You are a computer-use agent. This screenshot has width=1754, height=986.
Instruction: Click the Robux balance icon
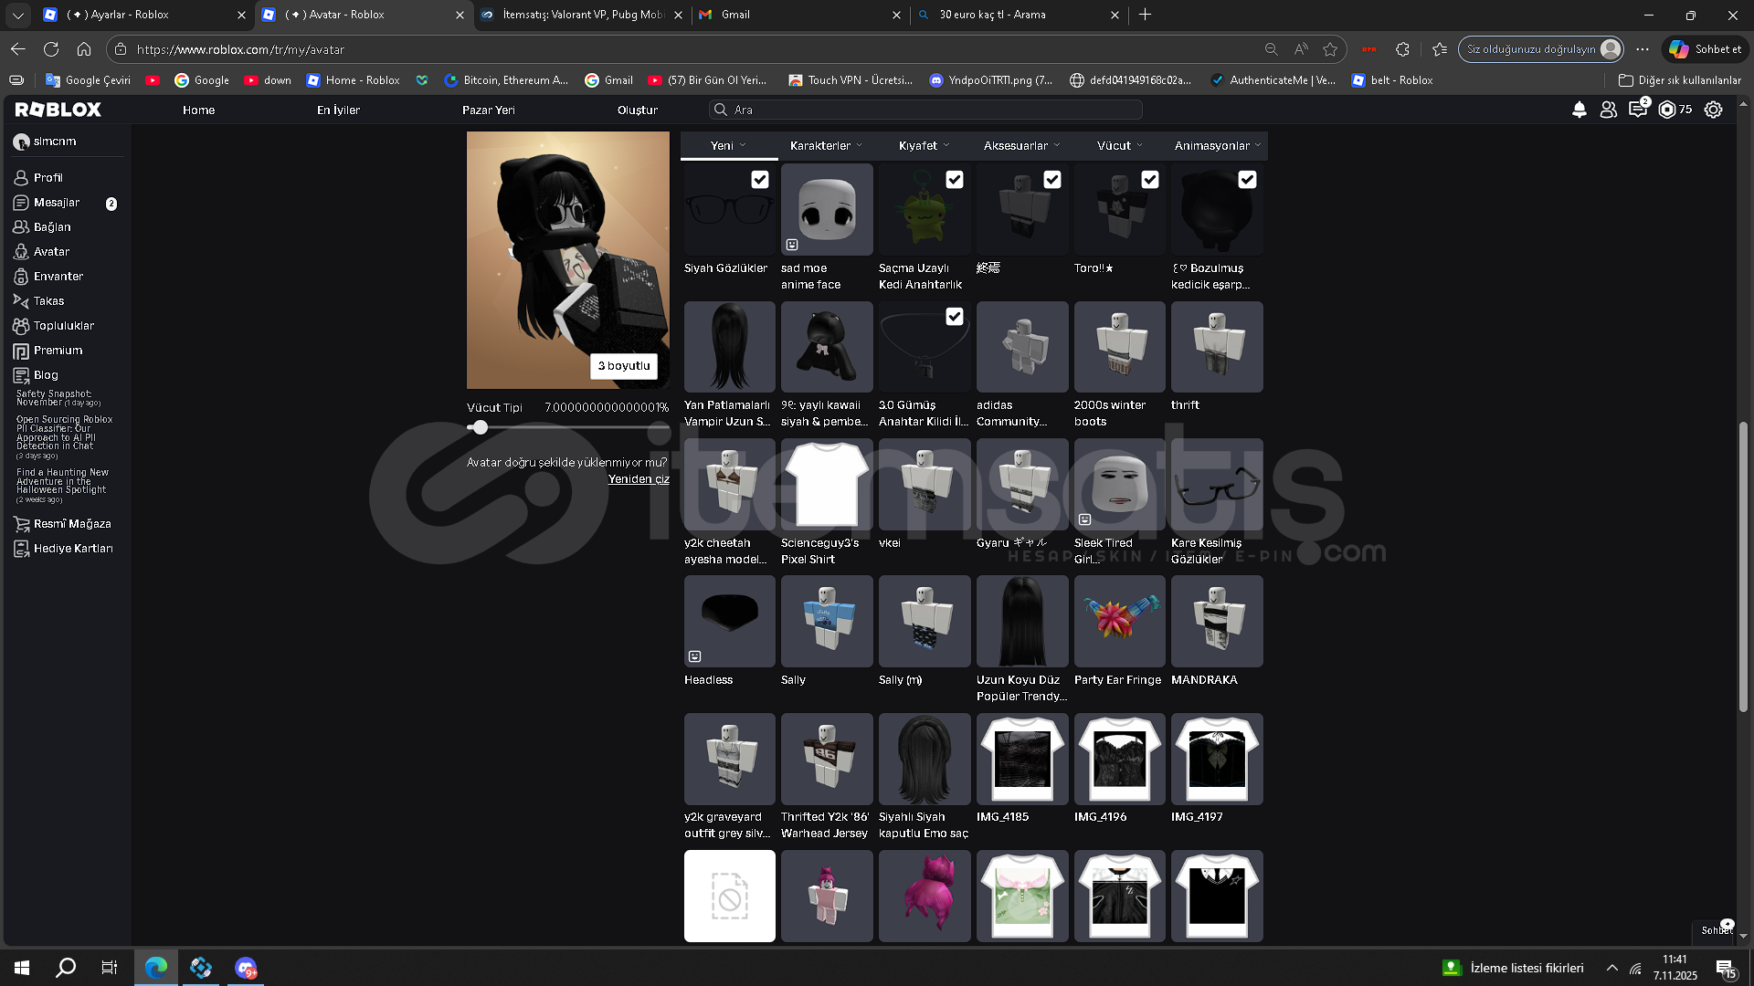[x=1667, y=110]
